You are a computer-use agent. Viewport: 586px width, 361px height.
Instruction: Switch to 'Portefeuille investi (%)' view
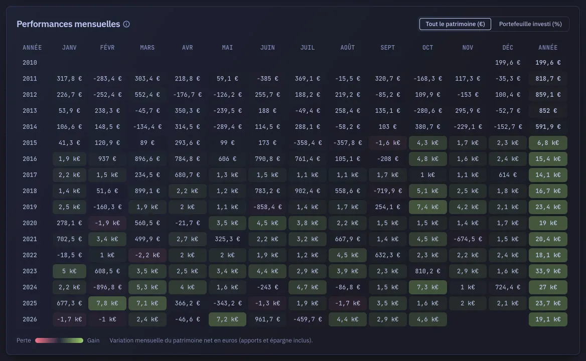pyautogui.click(x=530, y=24)
